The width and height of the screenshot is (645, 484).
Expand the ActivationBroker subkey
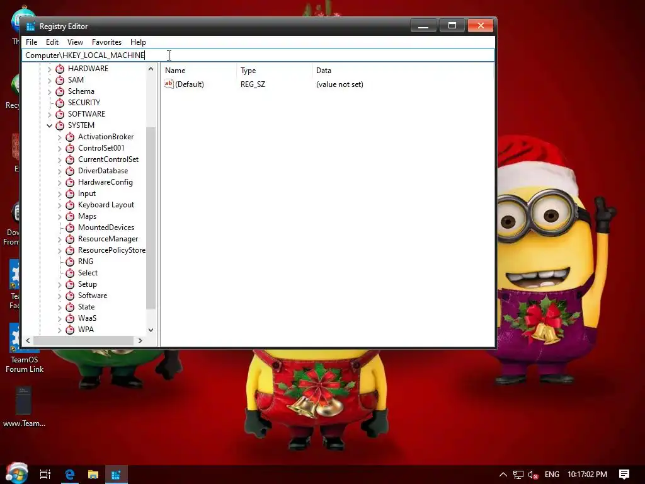[60, 137]
